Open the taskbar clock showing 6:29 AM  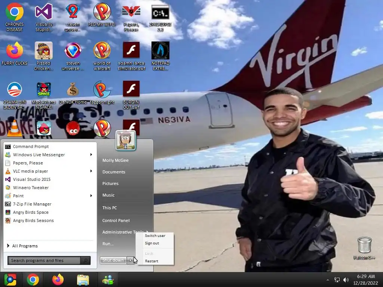click(x=366, y=280)
